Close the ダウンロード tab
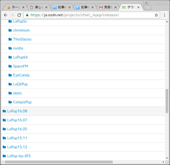The height and width of the screenshot is (165, 170). [x=138, y=7]
